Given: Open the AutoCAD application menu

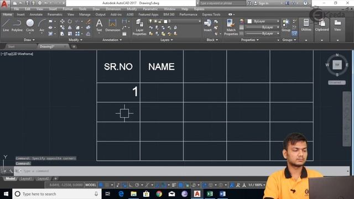Looking at the screenshot, I should tap(4, 4).
